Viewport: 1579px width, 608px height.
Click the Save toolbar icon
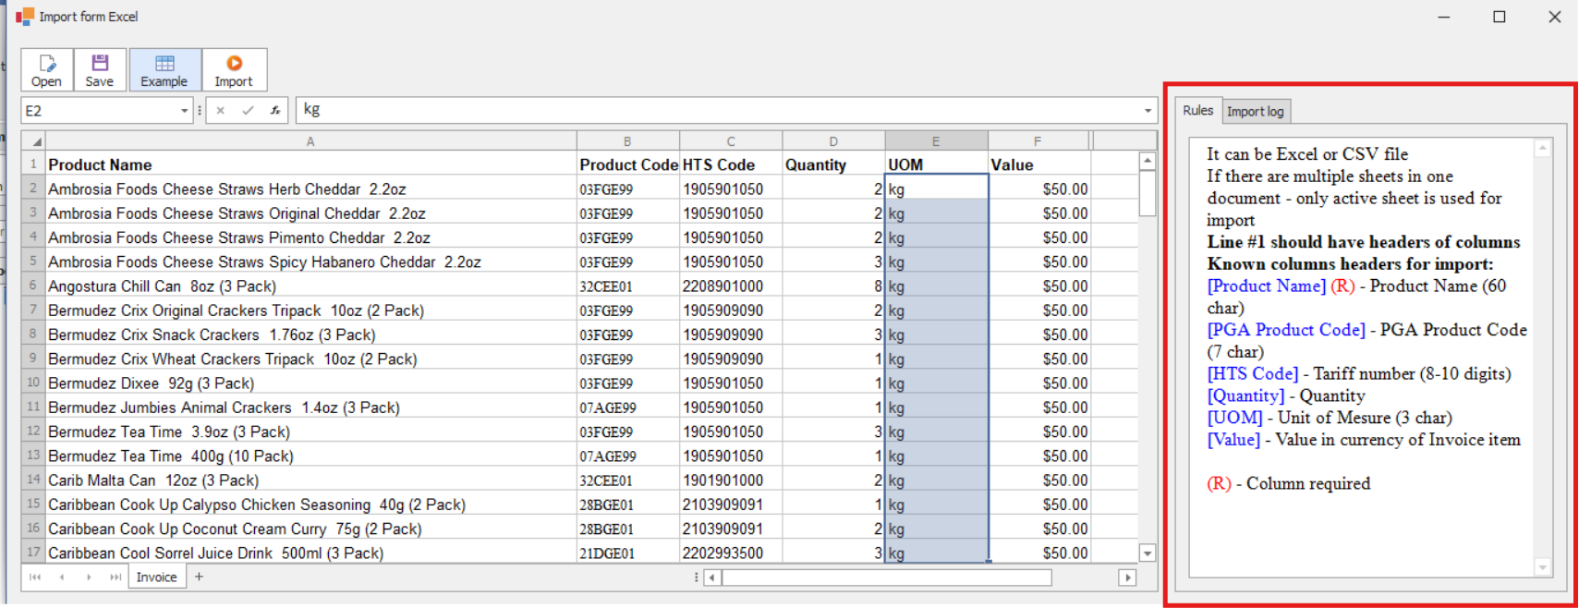[x=100, y=70]
